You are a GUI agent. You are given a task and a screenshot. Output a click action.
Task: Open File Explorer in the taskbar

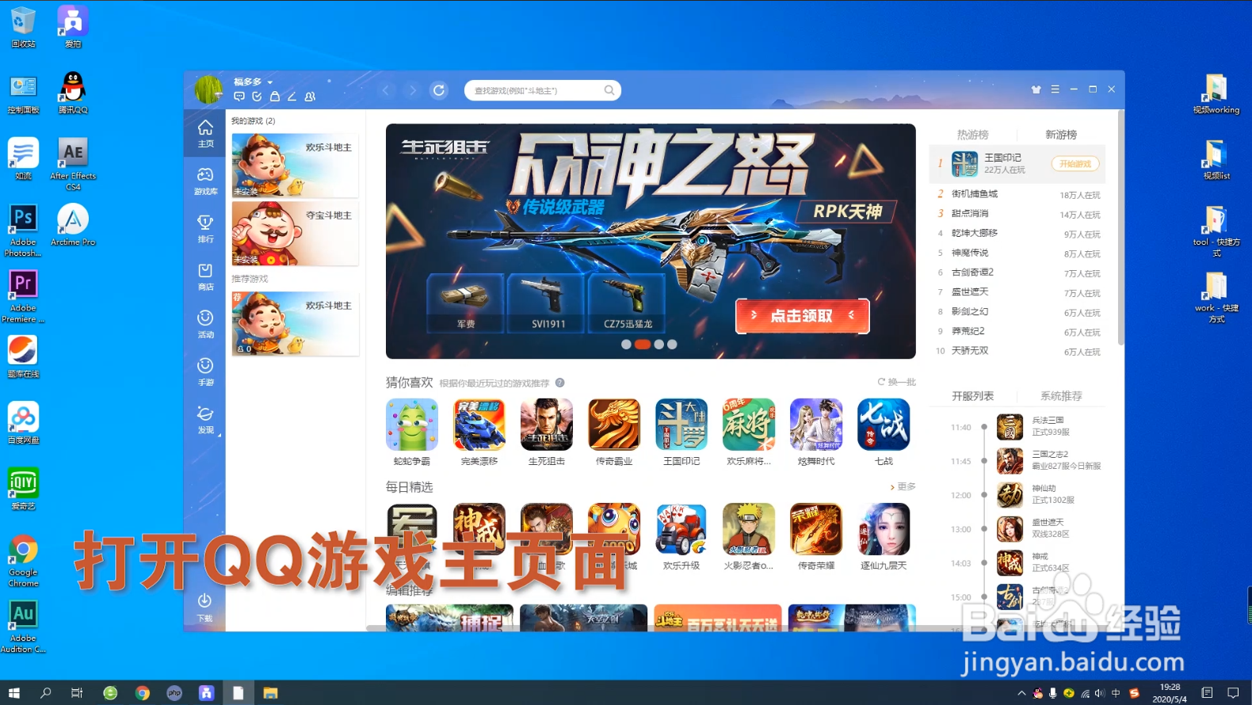pos(270,693)
